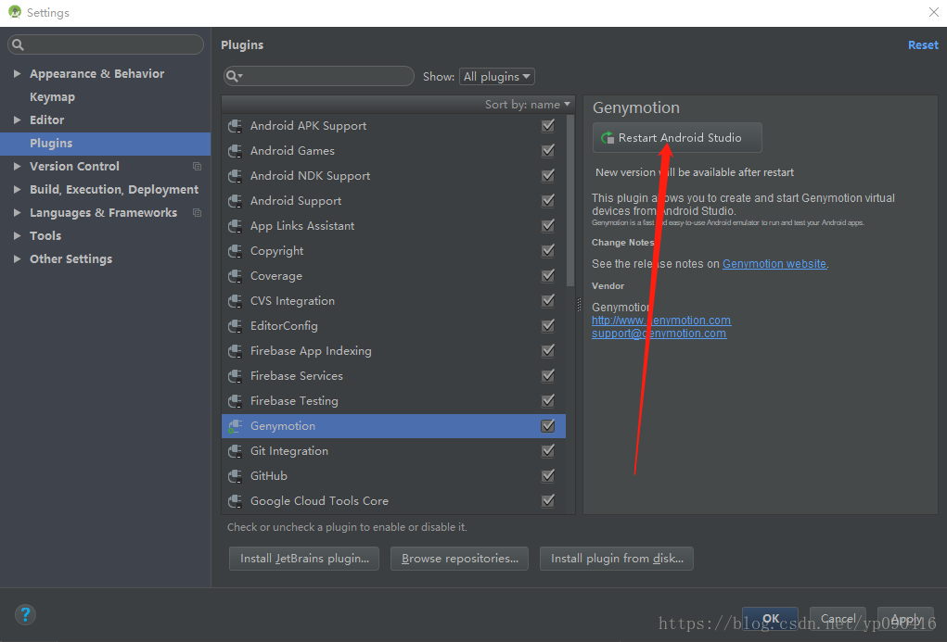947x642 pixels.
Task: Click the settings search magnifier icon
Action: coord(18,44)
